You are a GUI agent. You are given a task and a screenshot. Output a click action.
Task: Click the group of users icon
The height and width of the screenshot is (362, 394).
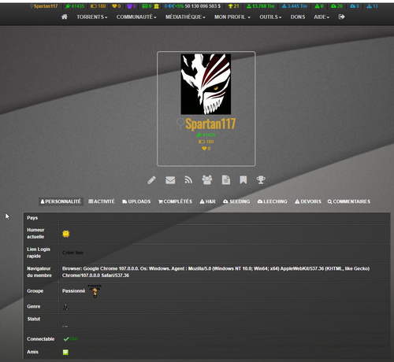[207, 179]
